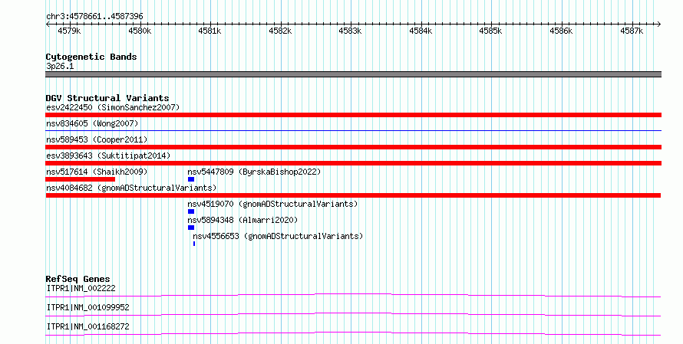
Task: Click the gray 3p26.1 cytoband bar
Action: pyautogui.click(x=353, y=74)
